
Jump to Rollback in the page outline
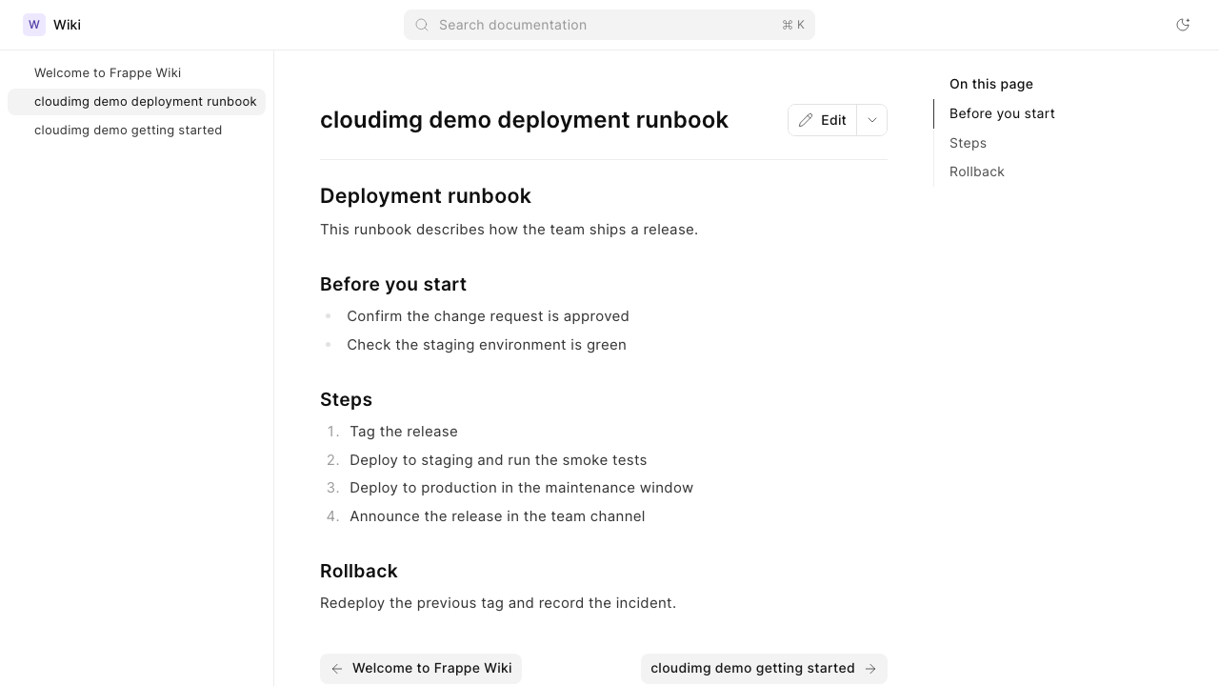click(x=977, y=171)
